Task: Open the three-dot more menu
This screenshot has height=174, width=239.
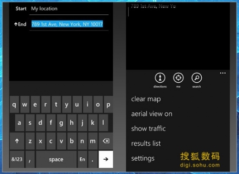Action: tap(223, 73)
